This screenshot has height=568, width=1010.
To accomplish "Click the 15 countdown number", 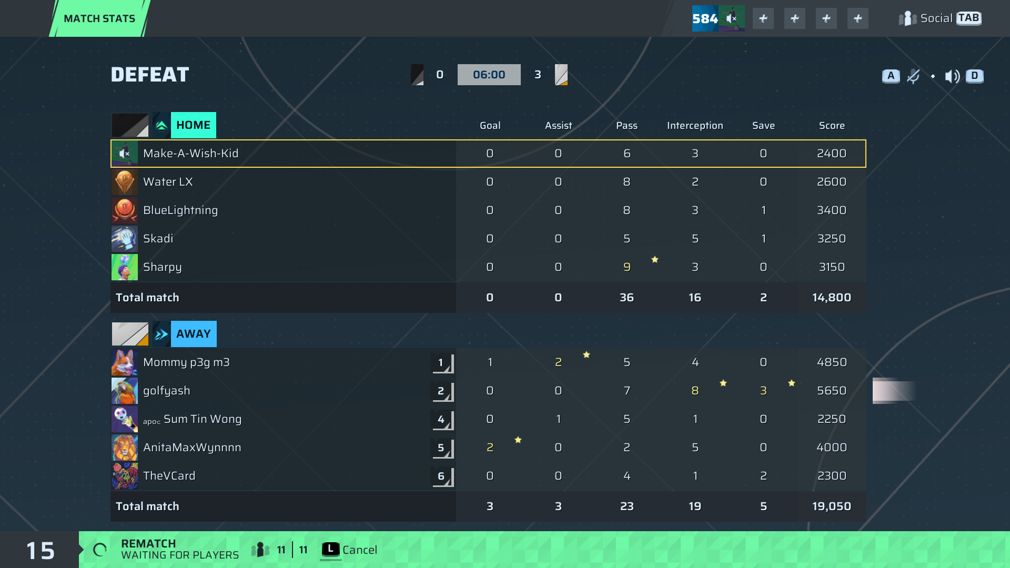I will [40, 551].
